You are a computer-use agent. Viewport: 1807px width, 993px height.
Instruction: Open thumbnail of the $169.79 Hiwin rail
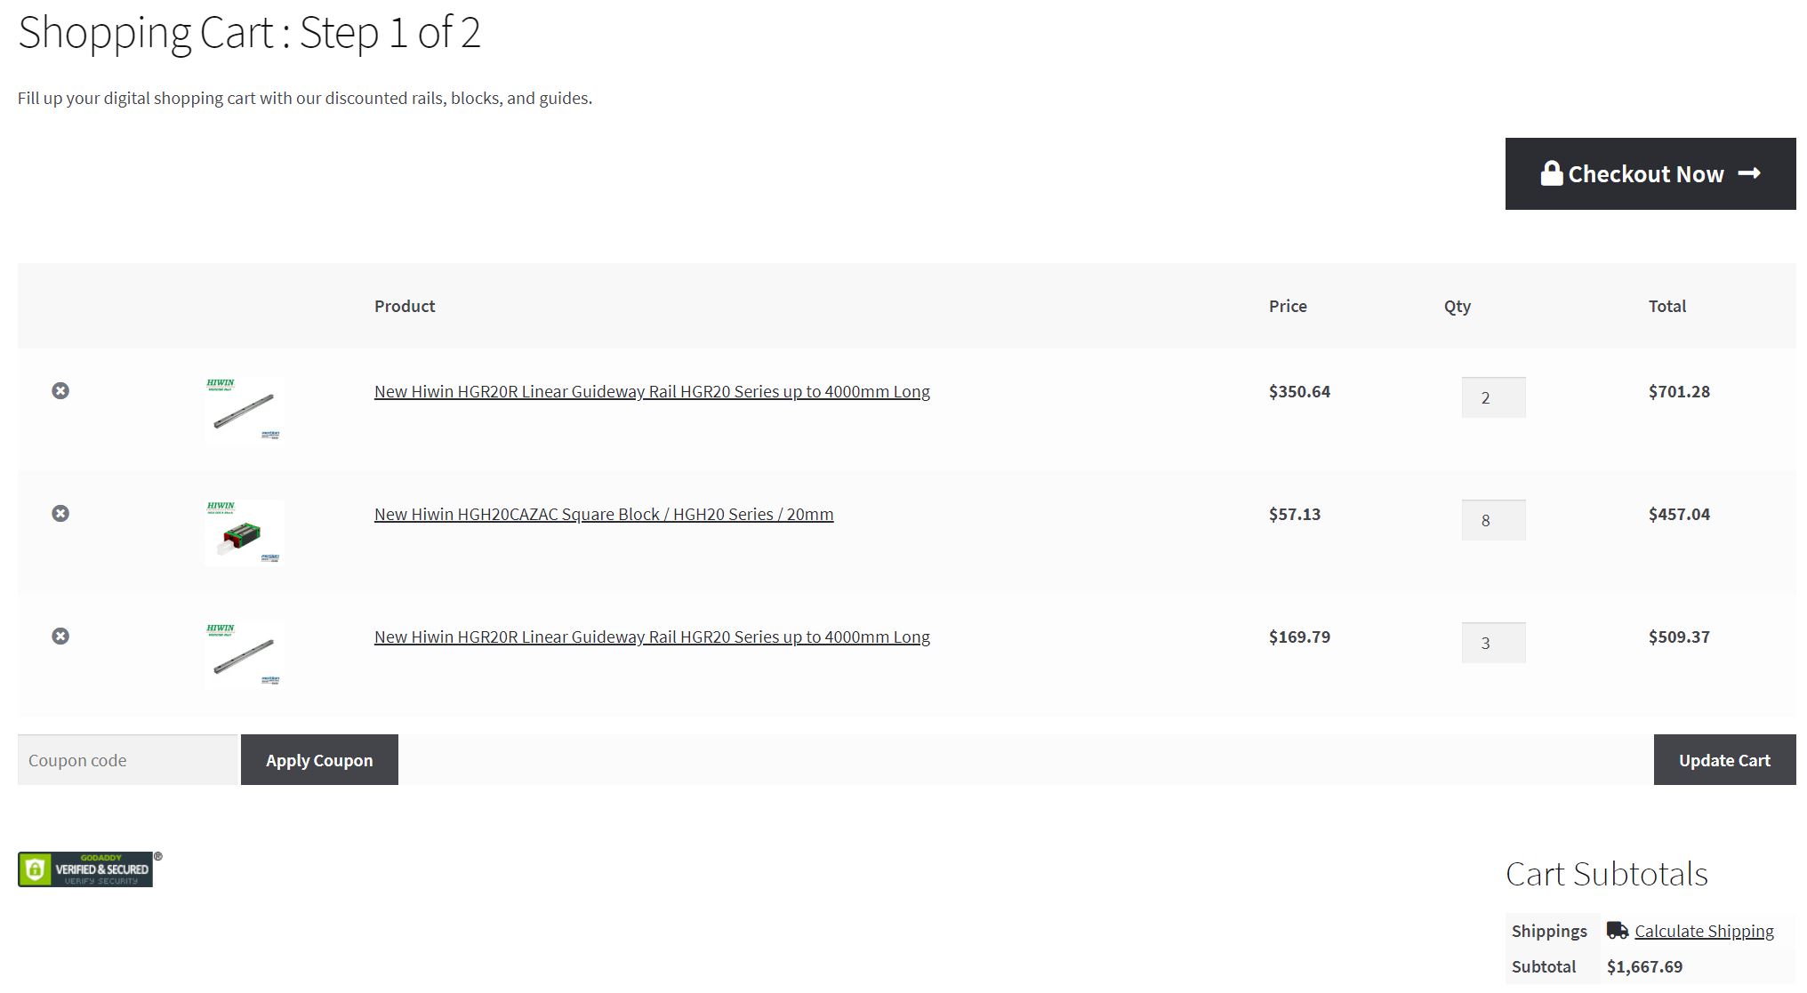point(244,655)
